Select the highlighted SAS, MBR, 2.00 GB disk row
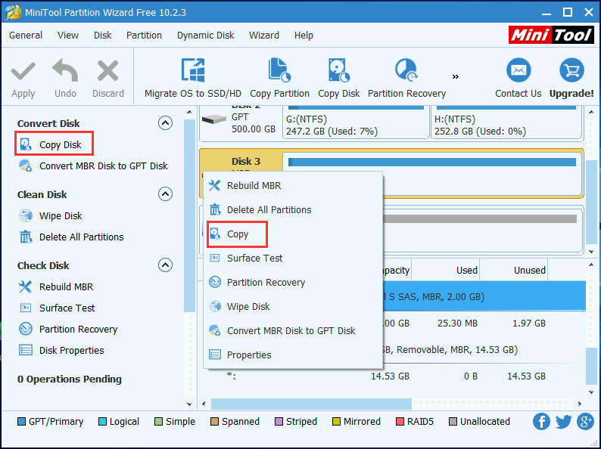601x449 pixels. tap(484, 296)
